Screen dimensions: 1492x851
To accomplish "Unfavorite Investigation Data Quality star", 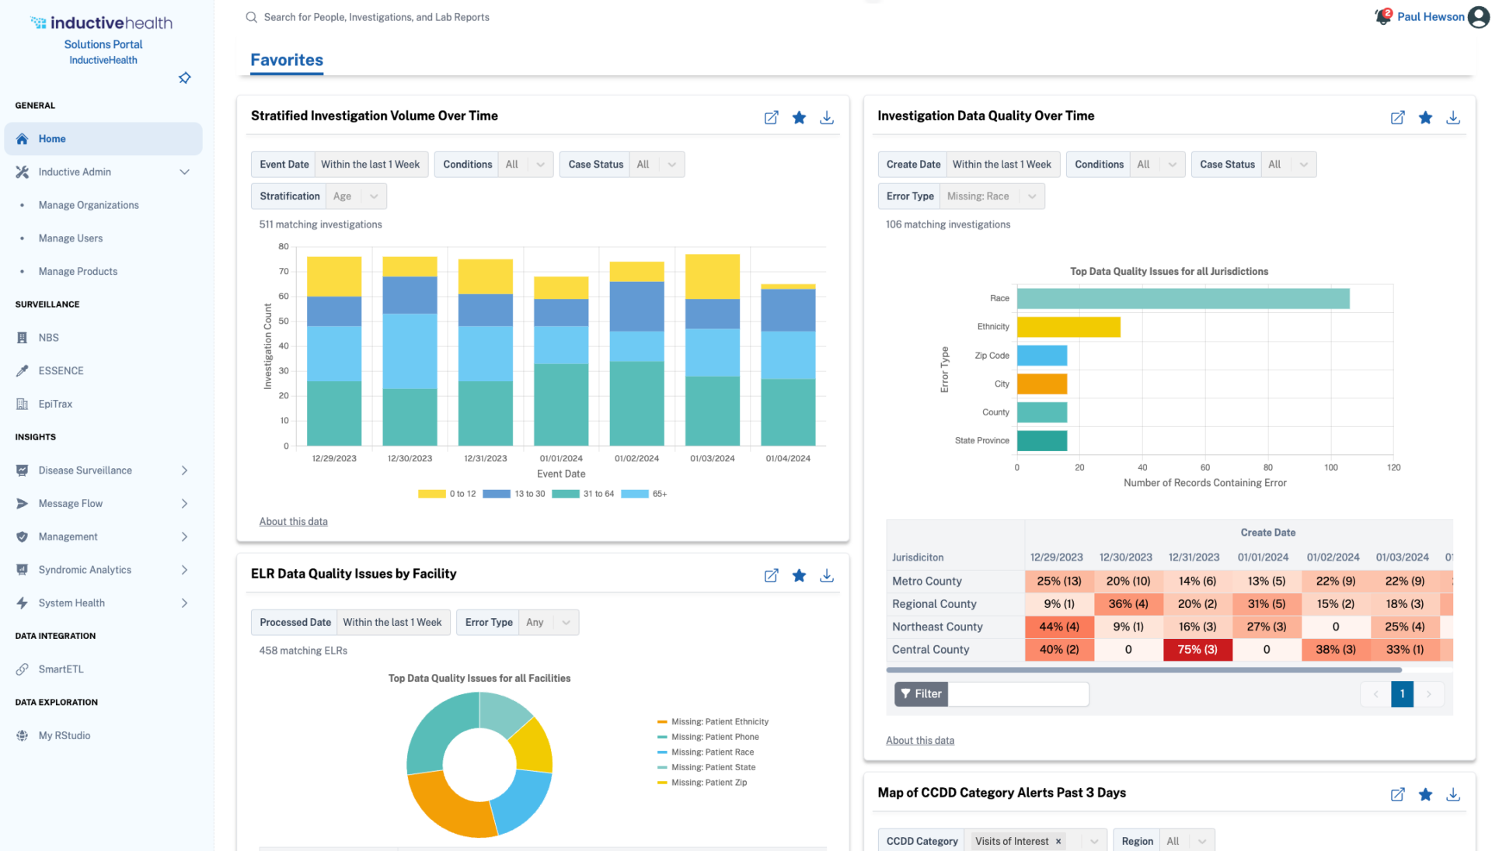I will pyautogui.click(x=1425, y=117).
